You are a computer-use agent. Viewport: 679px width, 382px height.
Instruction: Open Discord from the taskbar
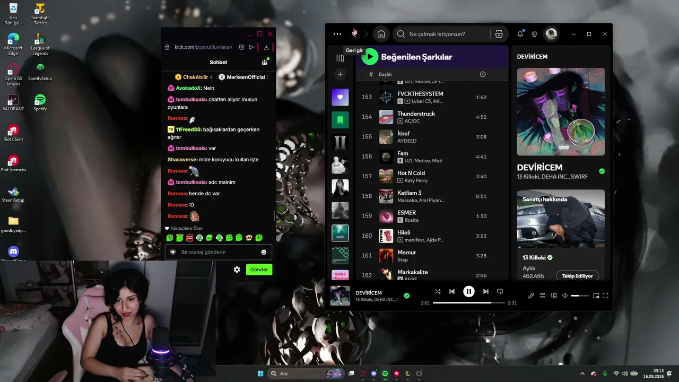pyautogui.click(x=374, y=374)
